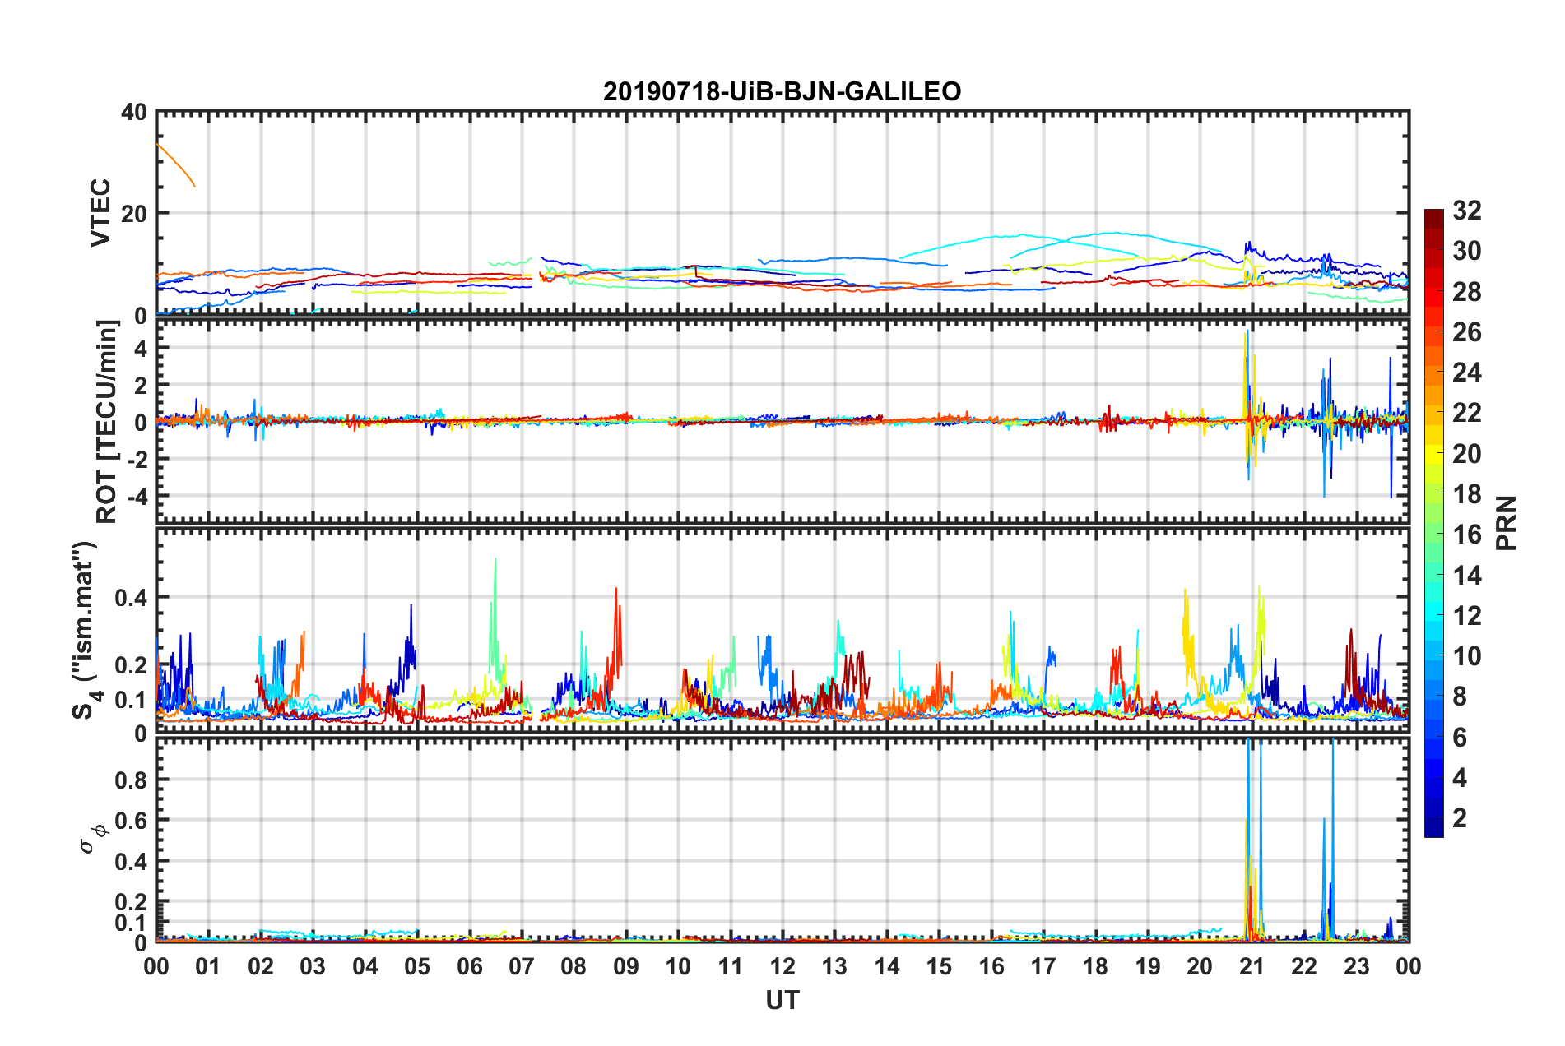Click x-axis tick label 19
The image size is (1565, 1046).
point(1148,966)
